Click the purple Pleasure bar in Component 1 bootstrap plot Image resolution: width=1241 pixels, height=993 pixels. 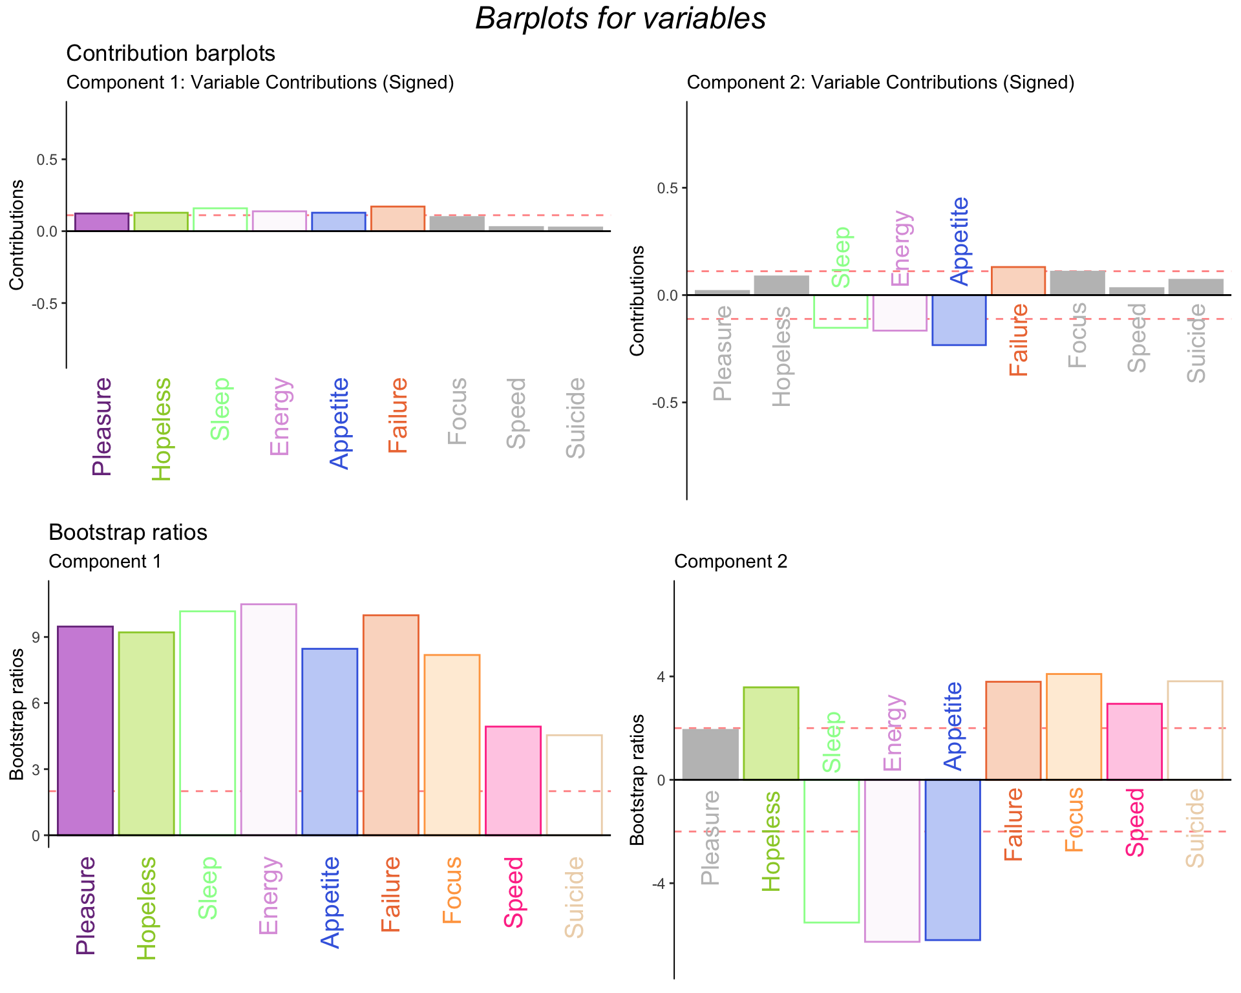[85, 731]
